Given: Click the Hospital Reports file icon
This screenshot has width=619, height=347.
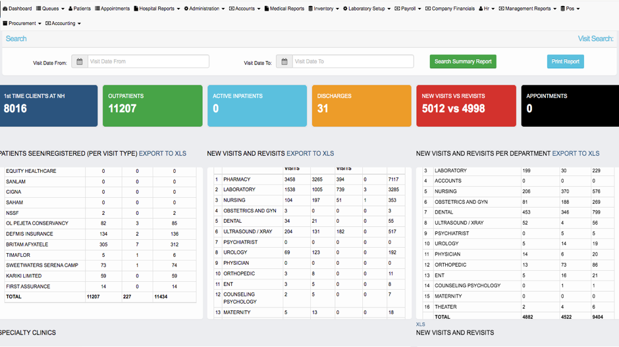Looking at the screenshot, I should pos(136,9).
